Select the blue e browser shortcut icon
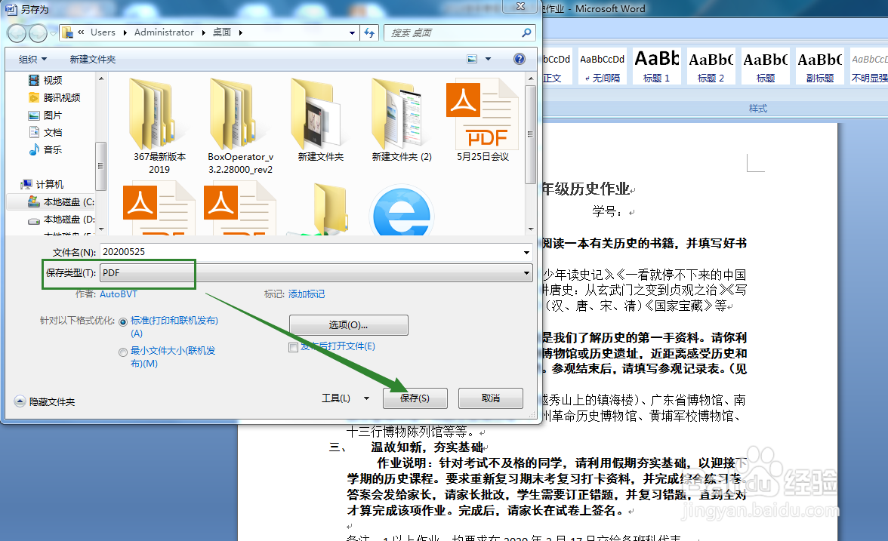The image size is (888, 541). (402, 211)
